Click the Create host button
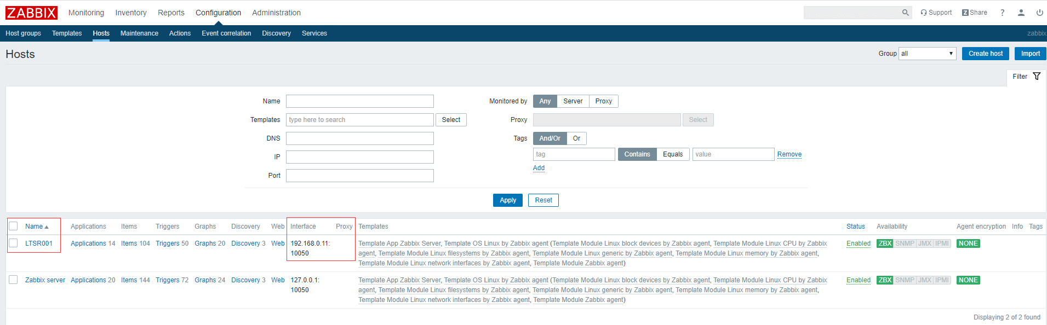Screen dimensions: 1047x325 point(986,54)
